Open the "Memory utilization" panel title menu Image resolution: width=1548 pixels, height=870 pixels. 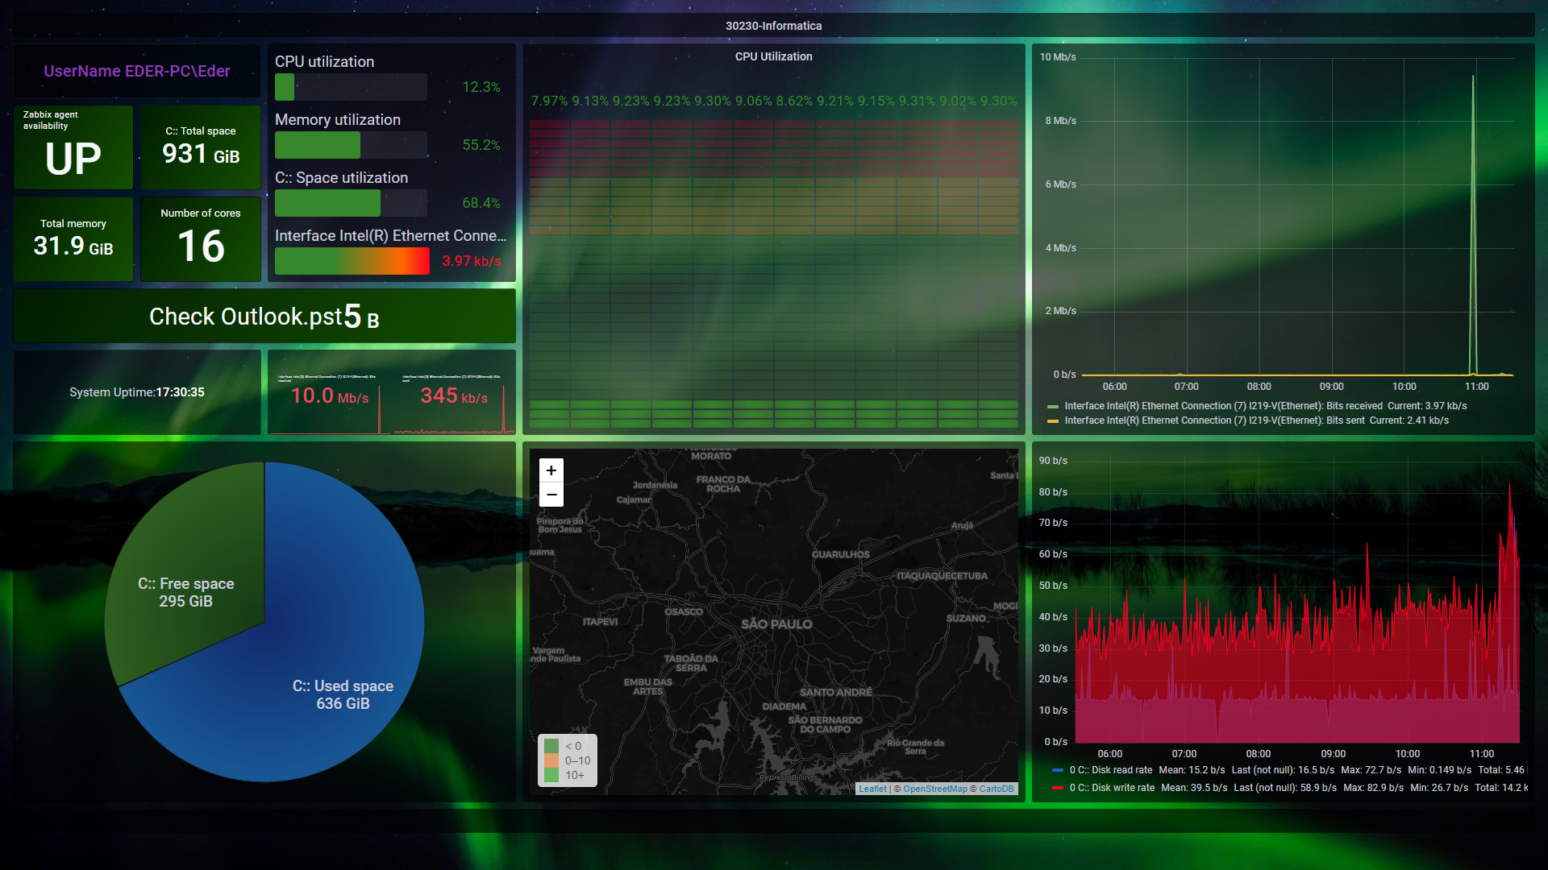point(337,119)
